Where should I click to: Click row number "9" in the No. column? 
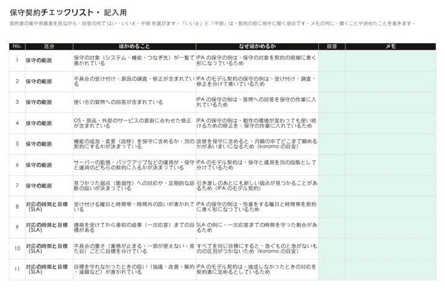17,227
